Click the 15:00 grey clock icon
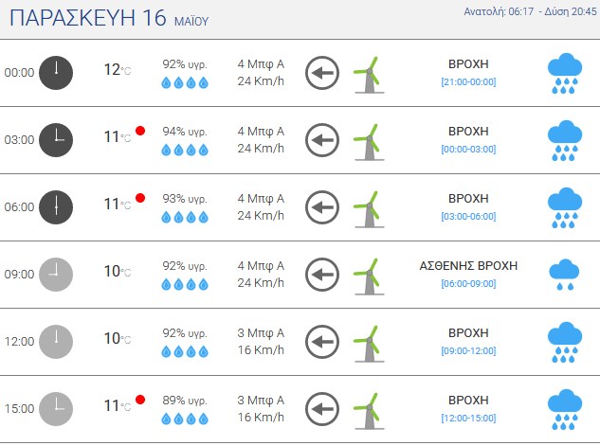Viewport: 600px width, 446px height. click(56, 409)
